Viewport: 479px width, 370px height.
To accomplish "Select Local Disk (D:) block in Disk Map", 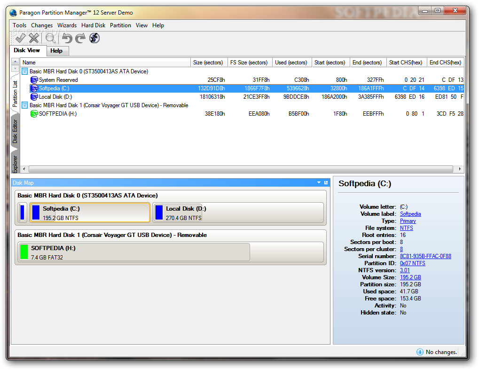I will click(238, 213).
